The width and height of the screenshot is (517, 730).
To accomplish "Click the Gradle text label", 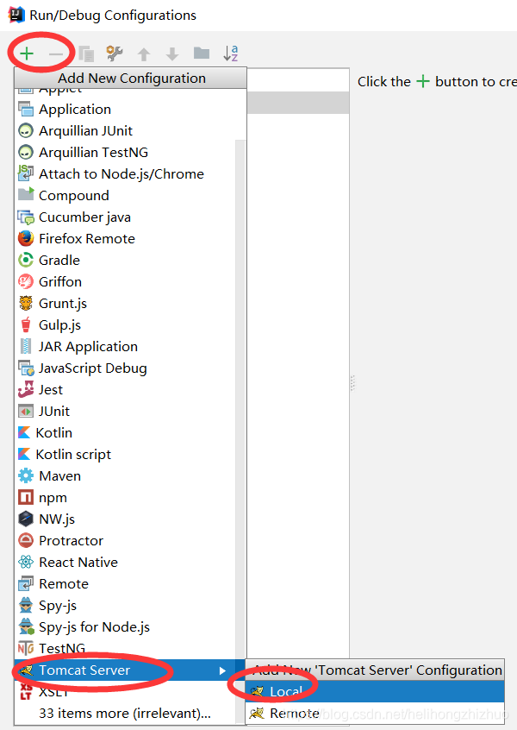I will [59, 260].
